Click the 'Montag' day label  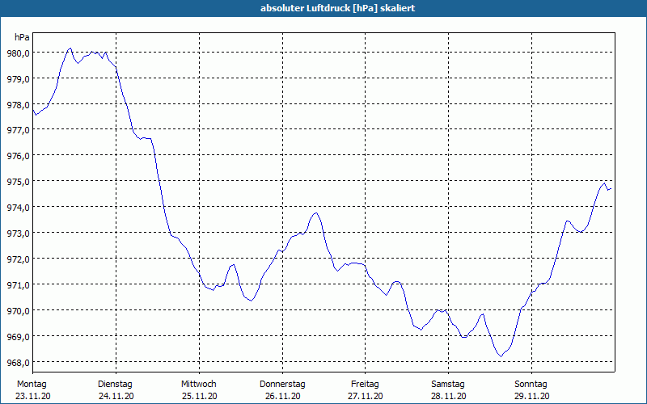pyautogui.click(x=32, y=385)
